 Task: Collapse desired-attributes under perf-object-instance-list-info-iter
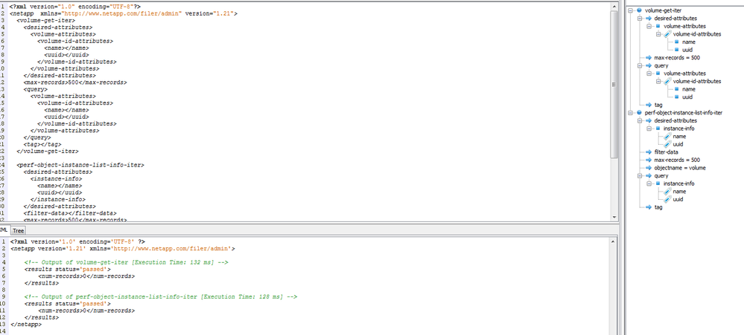tap(640, 120)
